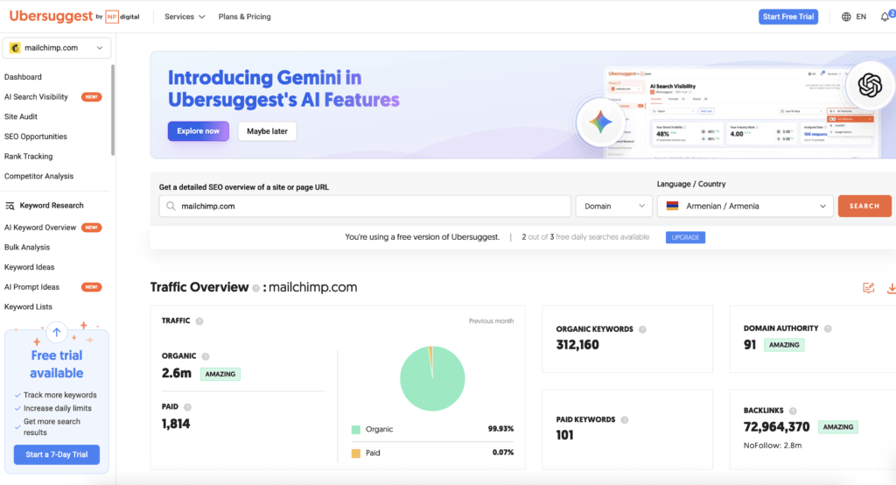Click the blue UPGRADE button

pos(685,237)
